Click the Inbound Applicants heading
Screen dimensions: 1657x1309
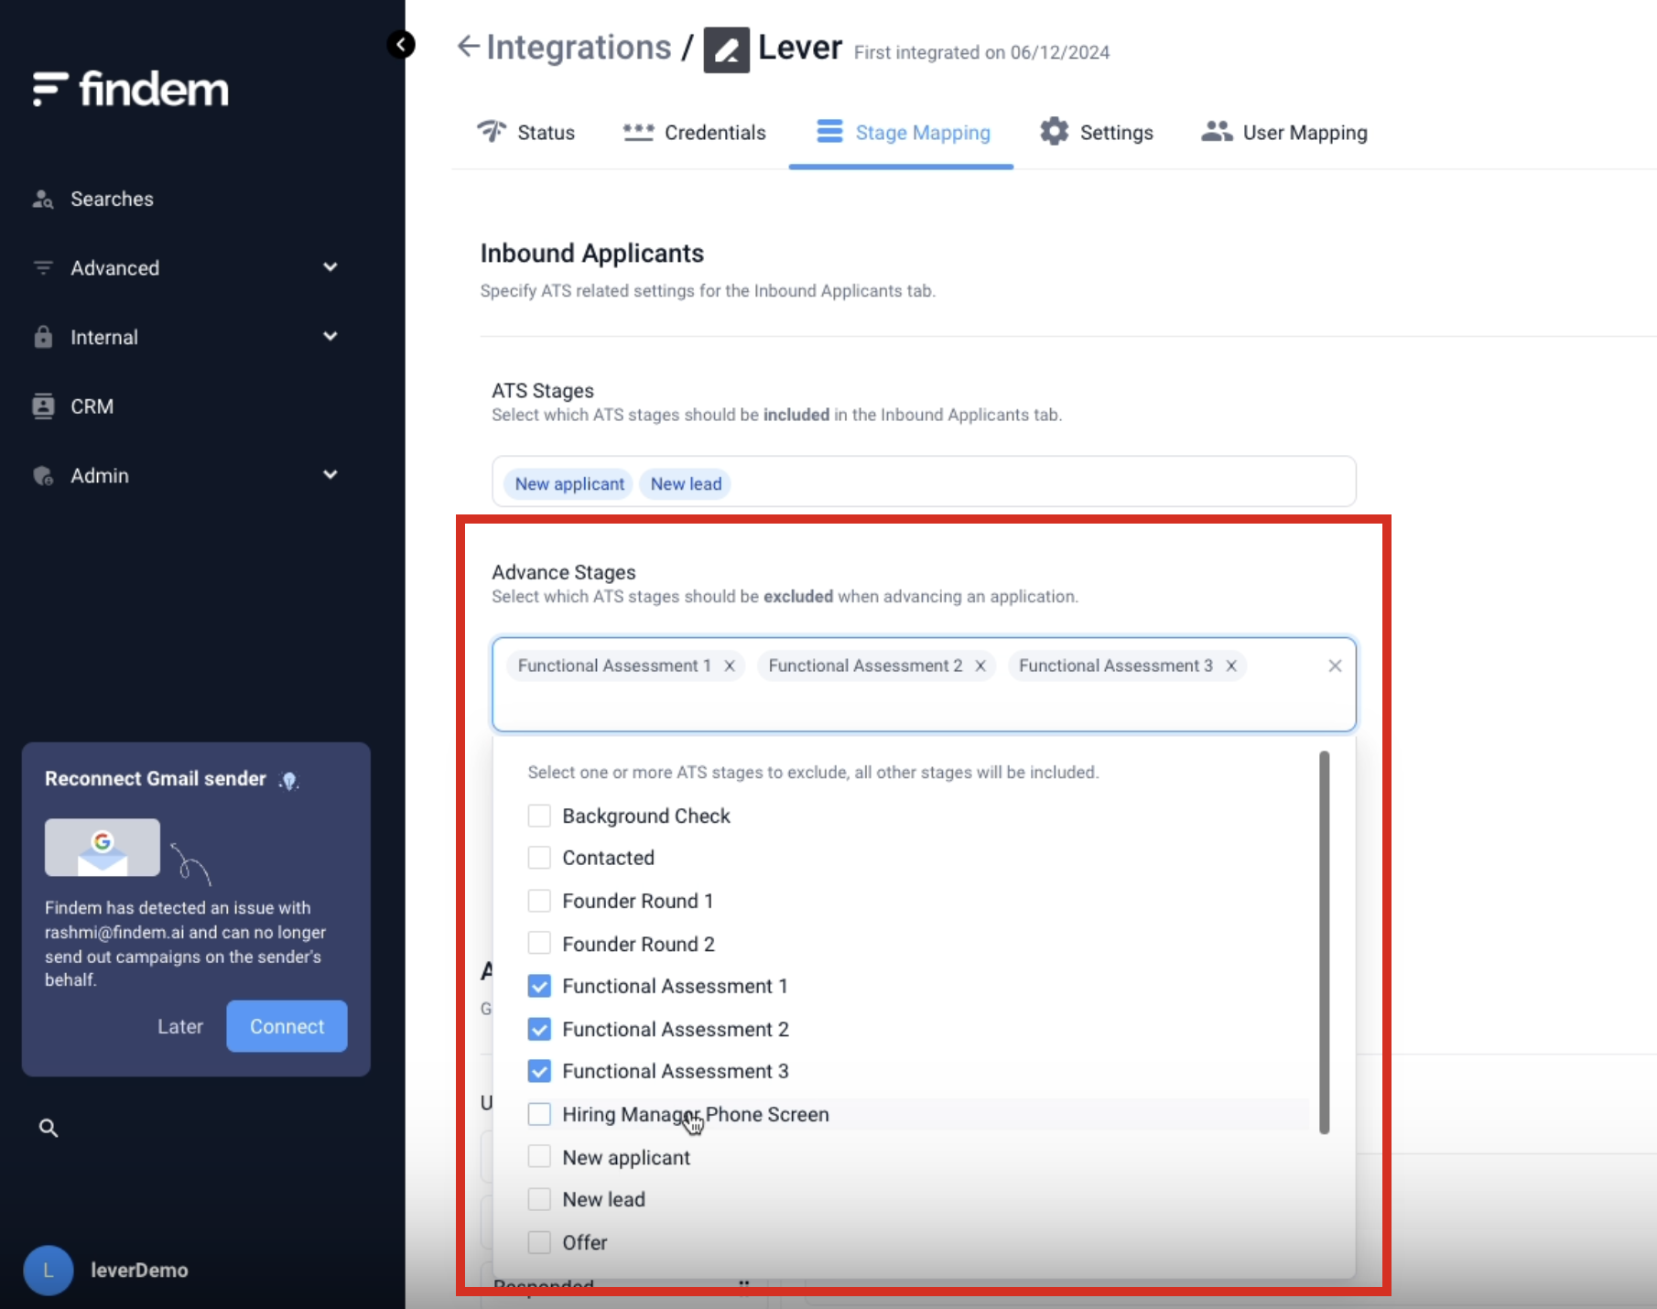591,253
